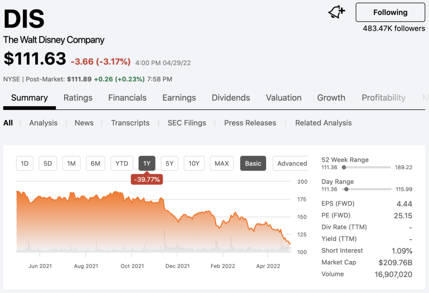429x293 pixels.
Task: Go to the Earnings tab
Action: tap(179, 98)
